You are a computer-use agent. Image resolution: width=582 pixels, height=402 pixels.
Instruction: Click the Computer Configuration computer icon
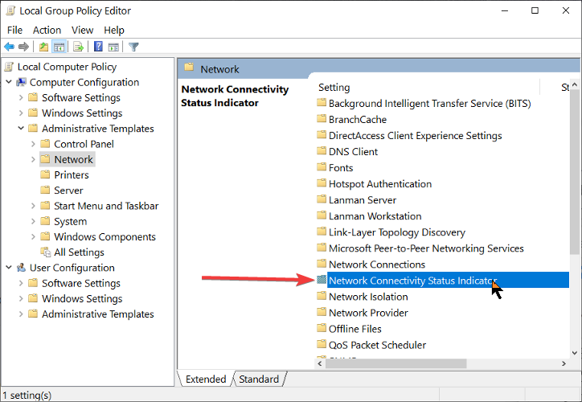click(x=22, y=82)
